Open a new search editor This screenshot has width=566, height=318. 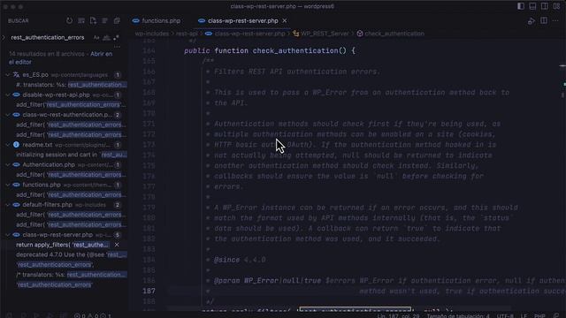93,21
